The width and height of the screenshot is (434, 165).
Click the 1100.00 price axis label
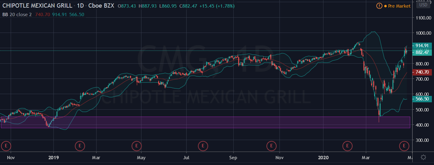pyautogui.click(x=423, y=18)
